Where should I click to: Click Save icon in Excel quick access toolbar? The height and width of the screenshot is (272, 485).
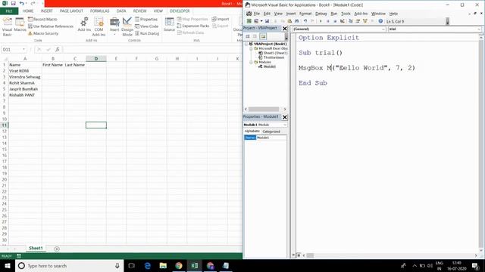click(14, 3)
